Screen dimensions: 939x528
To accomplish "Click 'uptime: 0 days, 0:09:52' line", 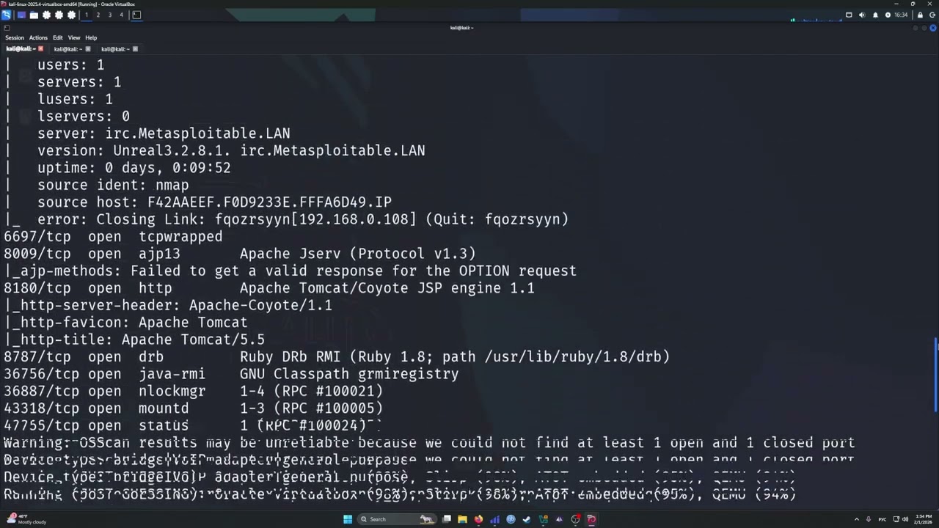I will pyautogui.click(x=134, y=168).
